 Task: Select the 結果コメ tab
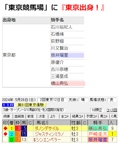(78, 116)
